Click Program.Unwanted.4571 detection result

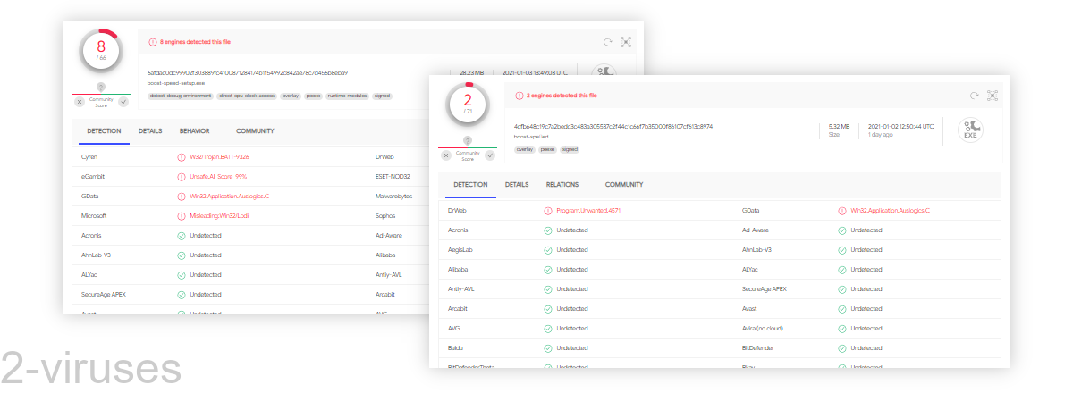pos(587,210)
